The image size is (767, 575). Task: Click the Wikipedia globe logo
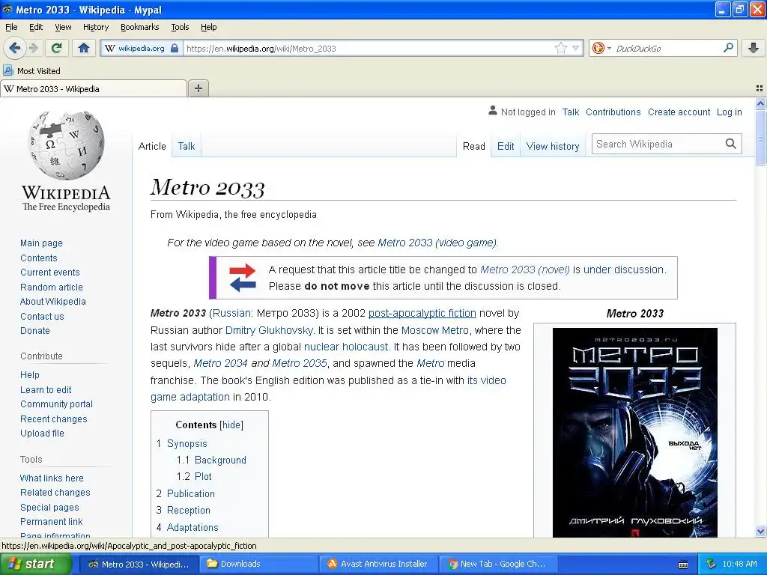point(66,145)
